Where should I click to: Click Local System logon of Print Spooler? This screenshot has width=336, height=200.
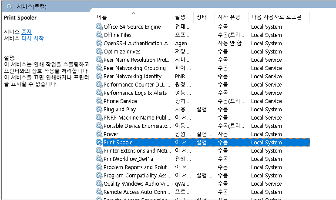[x=266, y=143]
